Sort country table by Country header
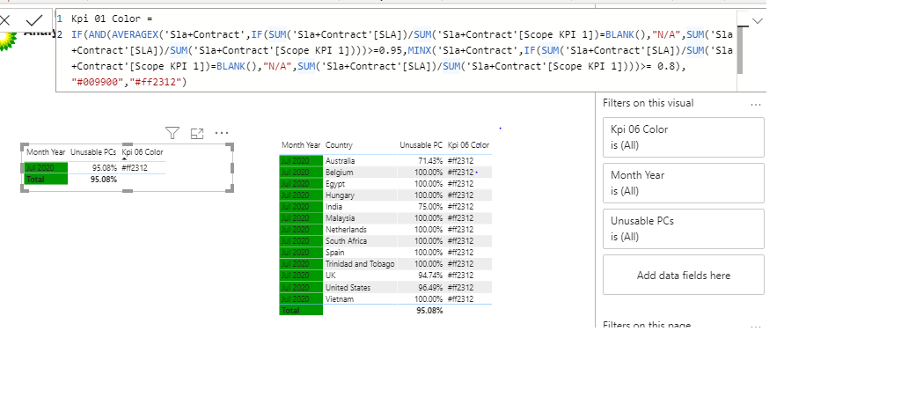 point(339,145)
